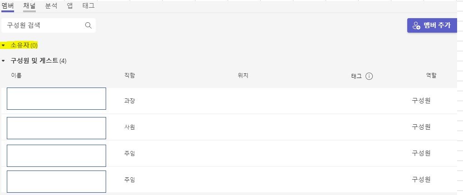Select the 태그 tab

(x=88, y=6)
